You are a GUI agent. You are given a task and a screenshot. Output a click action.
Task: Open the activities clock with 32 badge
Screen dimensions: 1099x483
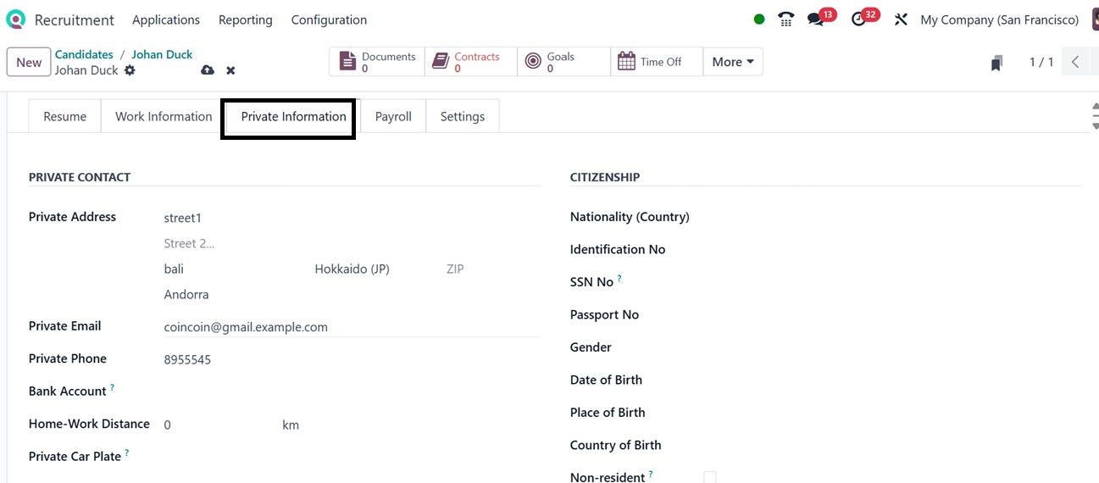(860, 19)
